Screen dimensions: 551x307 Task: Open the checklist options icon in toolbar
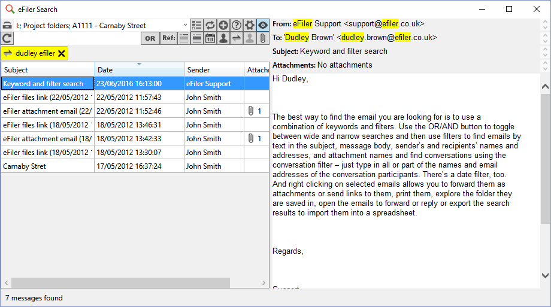point(197,25)
